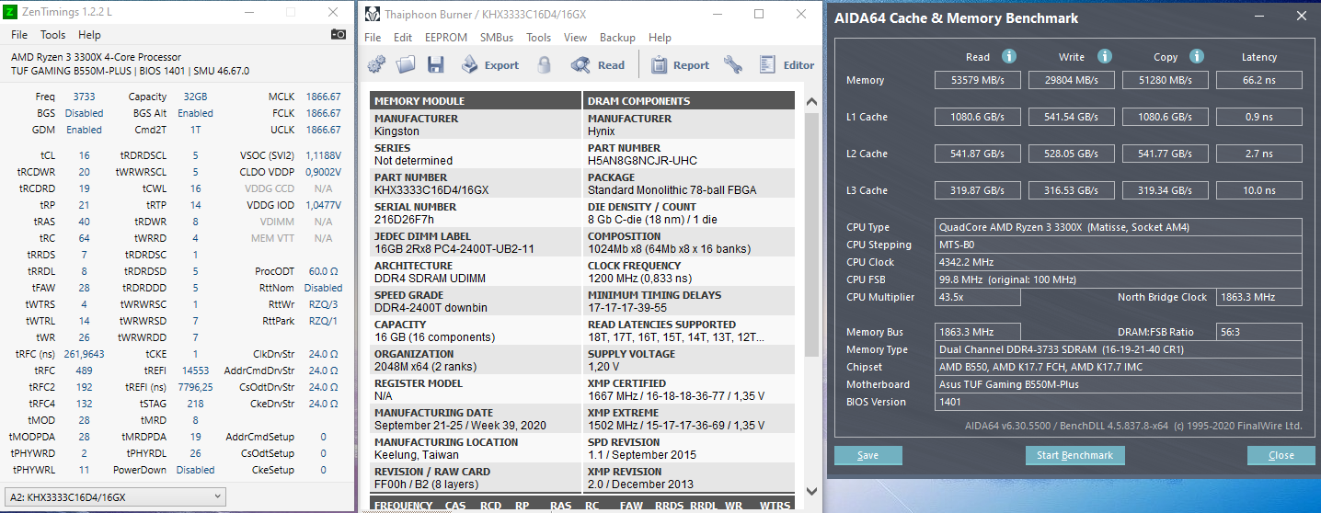Click the Thaiphoon Burner title bar logo
Image resolution: width=1321 pixels, height=513 pixels.
click(372, 14)
